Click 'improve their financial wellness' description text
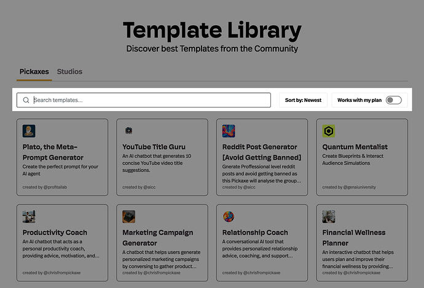Screen dimensions: 424x288 (x=358, y=259)
